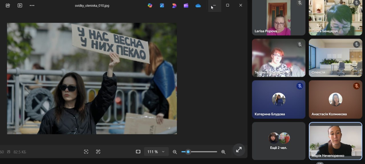
Task: Open the OneDrive cloud icon
Action: (198, 5)
